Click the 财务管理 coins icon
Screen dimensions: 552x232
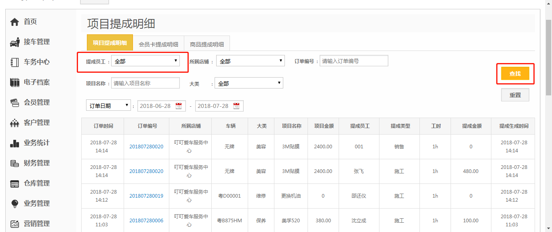[15, 163]
